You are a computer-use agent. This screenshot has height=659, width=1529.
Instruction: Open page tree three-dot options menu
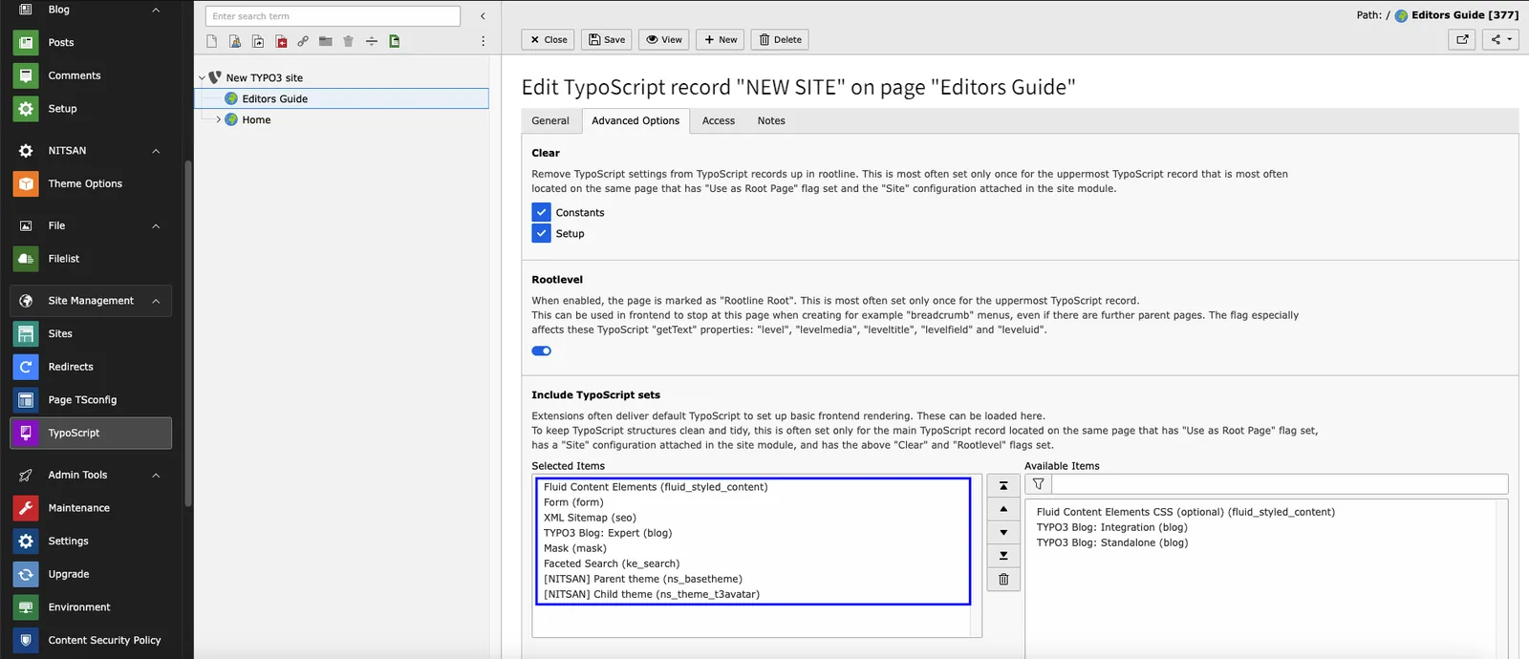coord(483,41)
